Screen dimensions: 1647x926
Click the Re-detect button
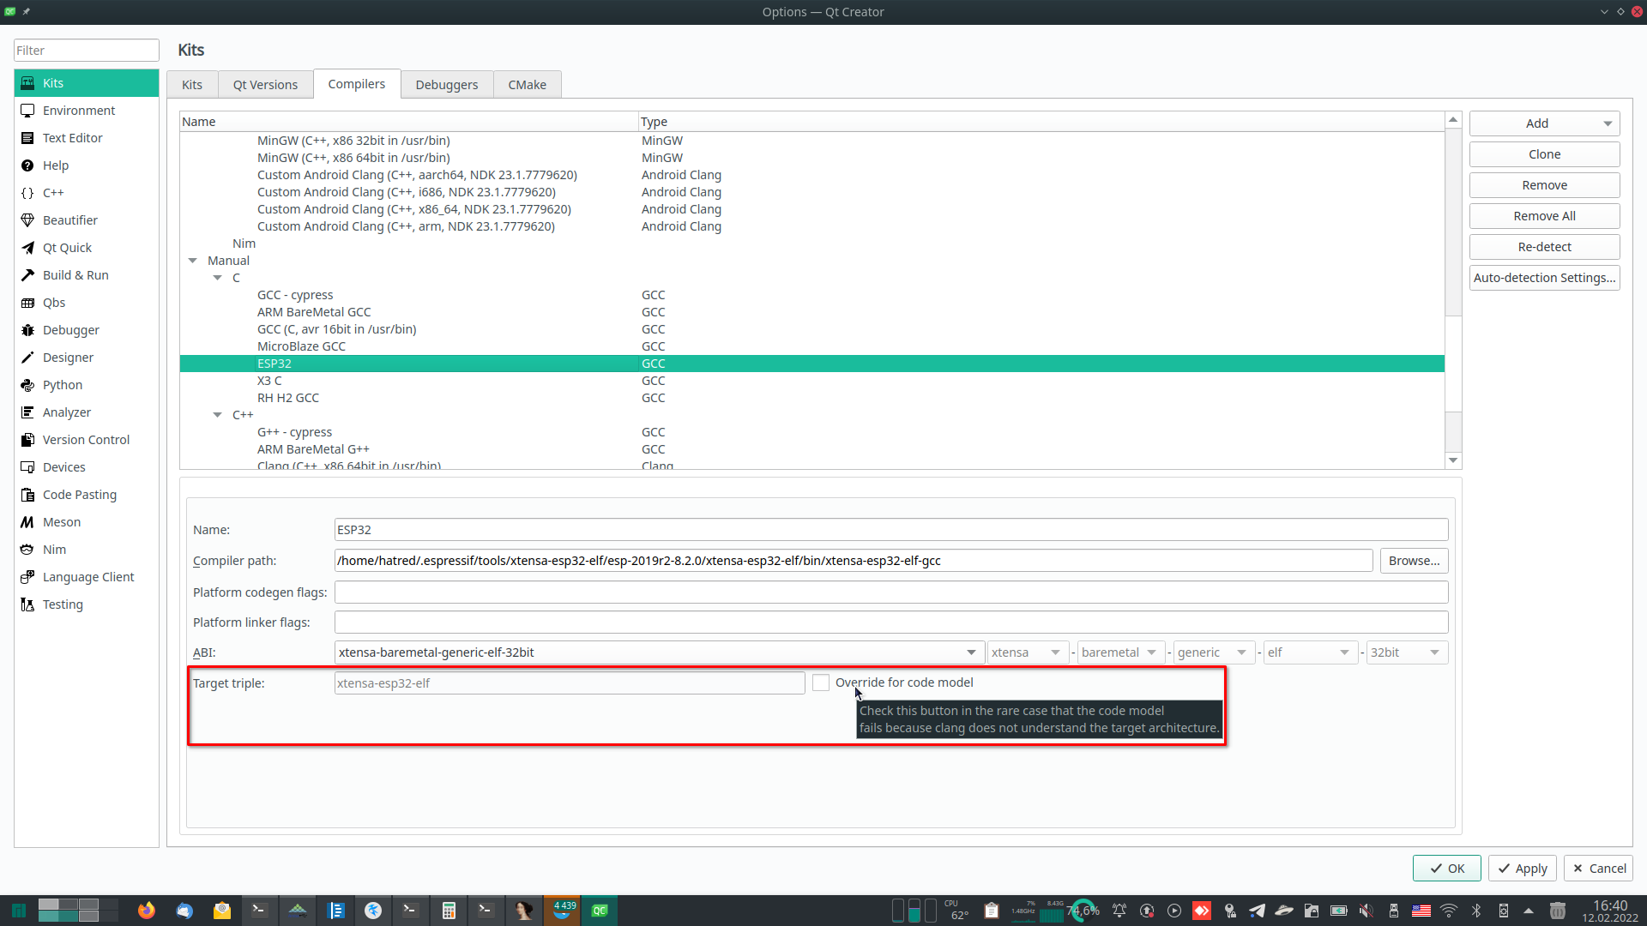coord(1544,247)
